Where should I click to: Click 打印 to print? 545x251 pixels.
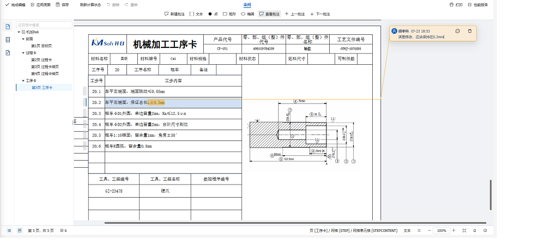[x=456, y=5]
